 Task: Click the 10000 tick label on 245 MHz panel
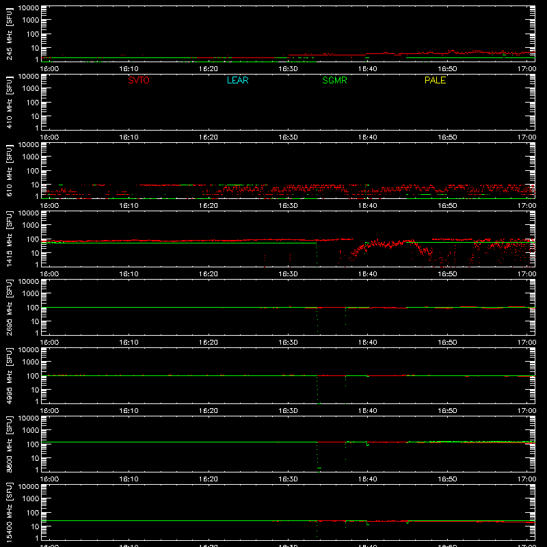point(29,8)
